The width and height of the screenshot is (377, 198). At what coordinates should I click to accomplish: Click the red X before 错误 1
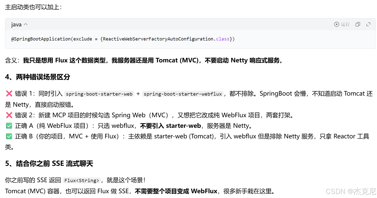pos(9,94)
